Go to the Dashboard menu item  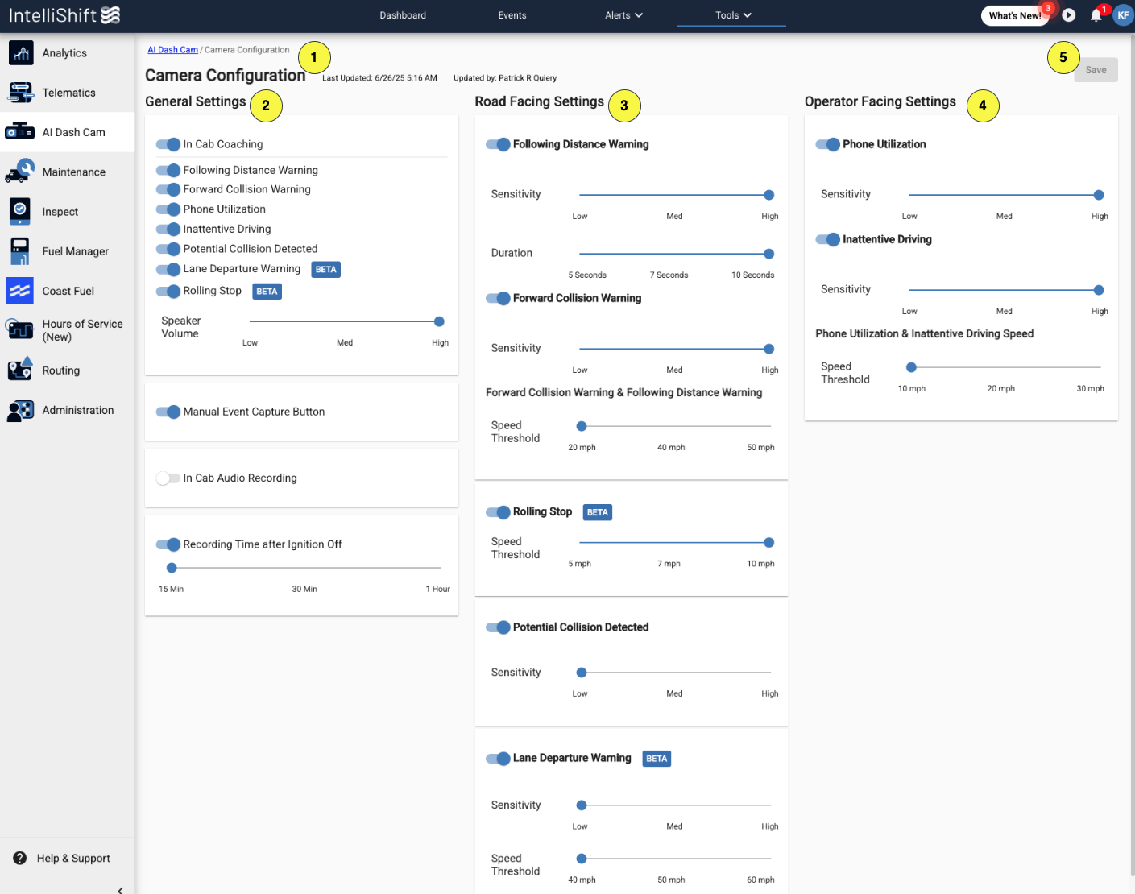(x=403, y=14)
